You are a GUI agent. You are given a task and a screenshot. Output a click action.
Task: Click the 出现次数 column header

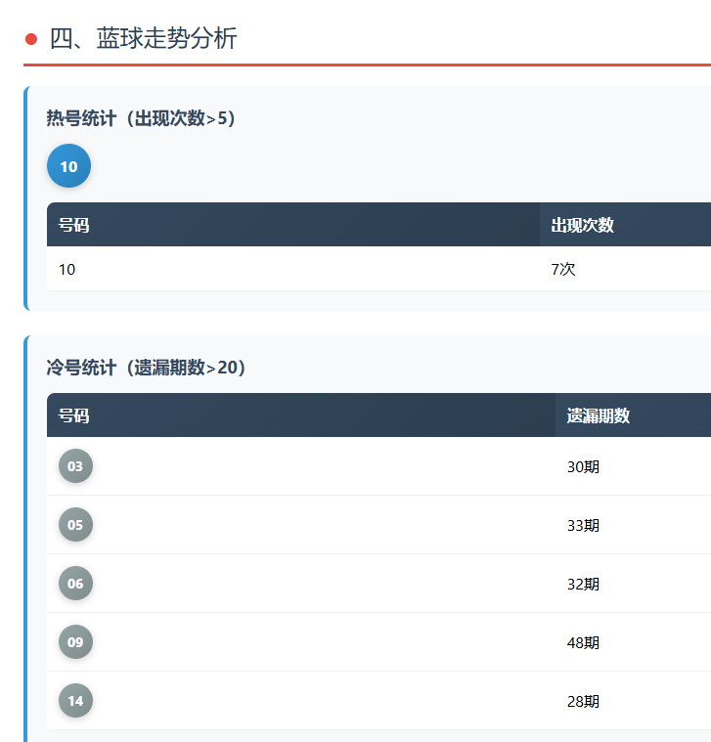point(582,225)
